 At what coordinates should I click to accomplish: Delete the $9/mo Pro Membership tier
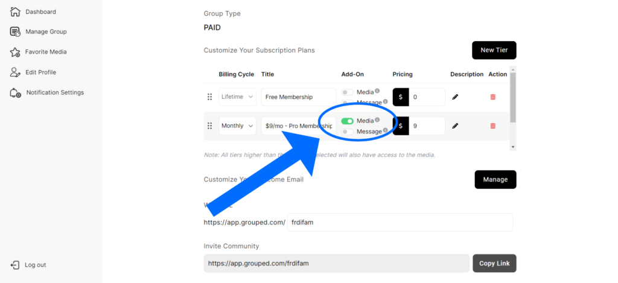click(x=493, y=126)
